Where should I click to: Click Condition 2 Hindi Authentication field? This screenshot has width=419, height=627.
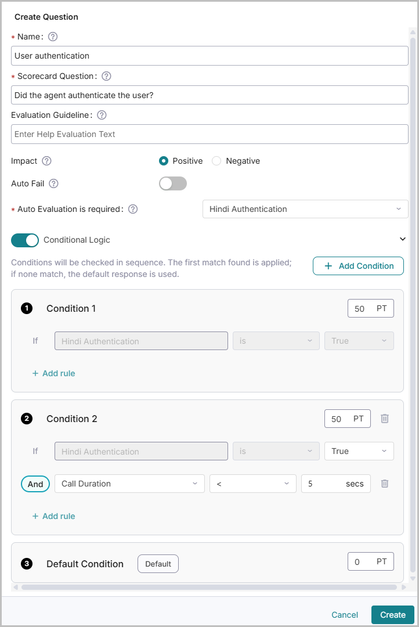click(141, 451)
